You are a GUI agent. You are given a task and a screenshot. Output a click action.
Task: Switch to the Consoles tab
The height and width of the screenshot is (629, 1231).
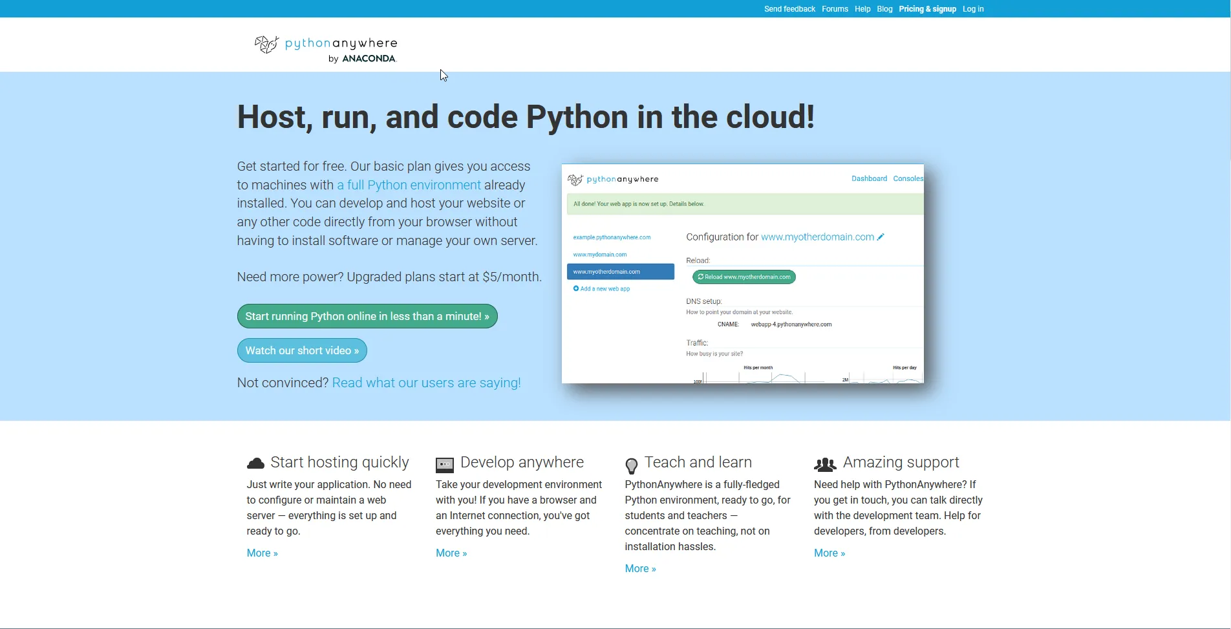coord(908,178)
